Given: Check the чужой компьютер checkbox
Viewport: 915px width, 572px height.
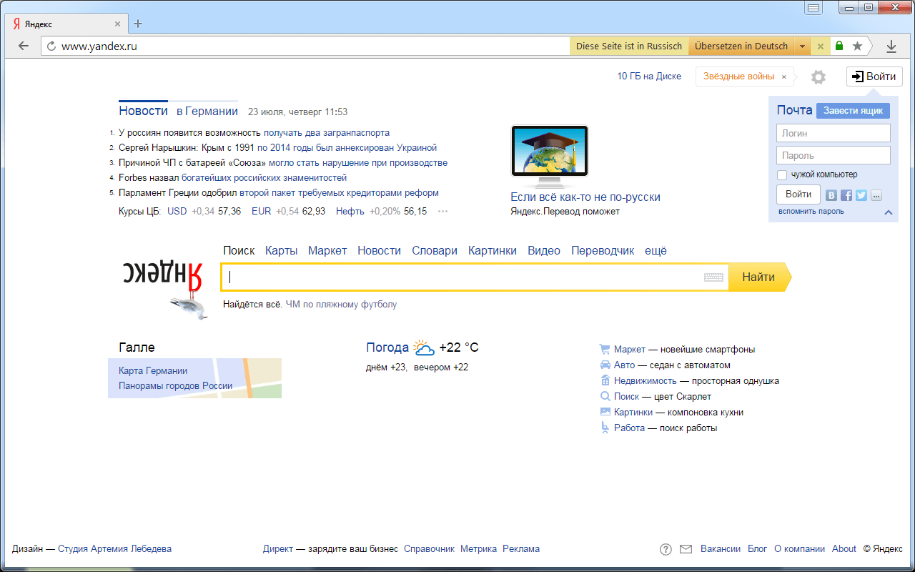Looking at the screenshot, I should [782, 174].
